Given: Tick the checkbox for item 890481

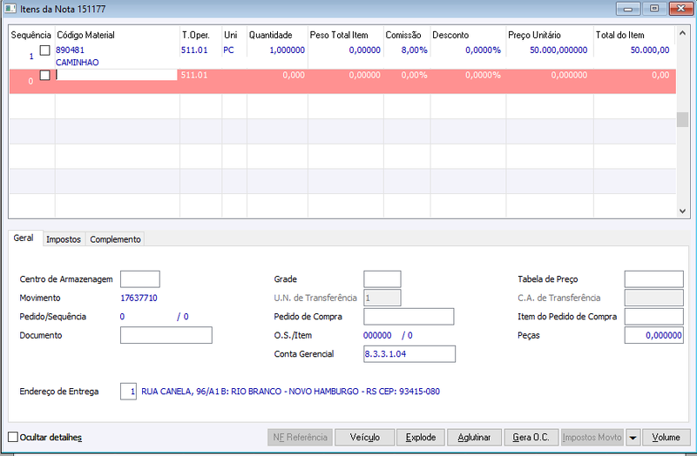Looking at the screenshot, I should [x=45, y=50].
